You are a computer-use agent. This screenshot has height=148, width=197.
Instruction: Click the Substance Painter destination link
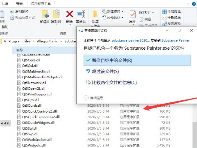click(176, 40)
